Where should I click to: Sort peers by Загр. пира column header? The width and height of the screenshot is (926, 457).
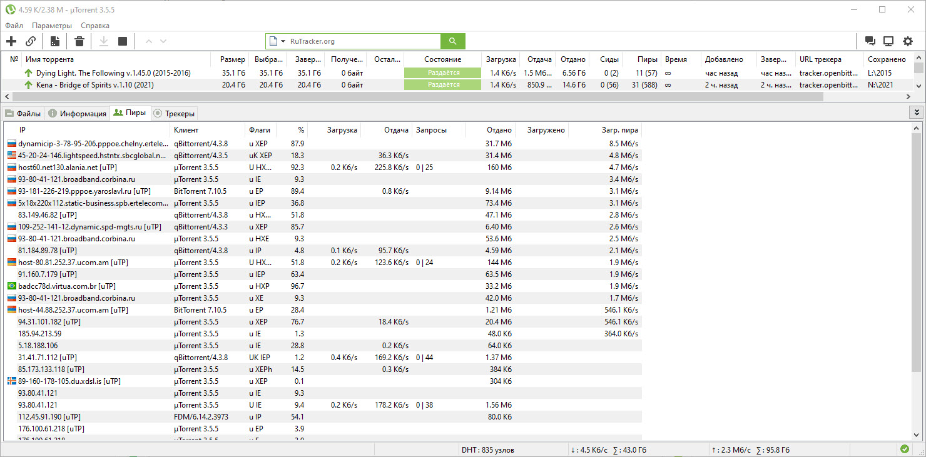[605, 130]
